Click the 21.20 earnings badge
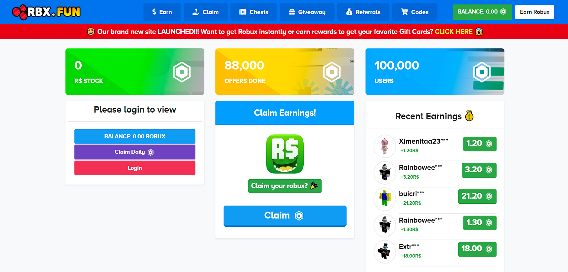568x272 pixels. click(477, 196)
